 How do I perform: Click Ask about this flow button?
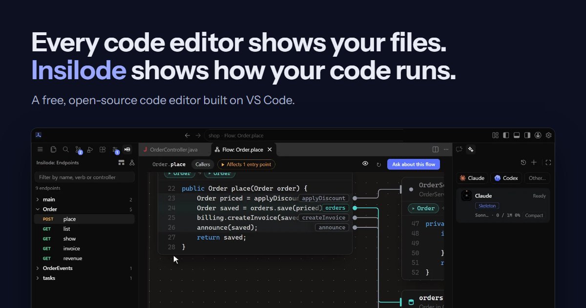[x=414, y=164]
